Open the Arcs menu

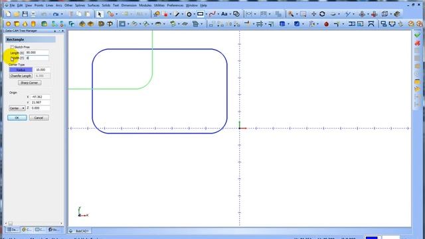(59, 5)
